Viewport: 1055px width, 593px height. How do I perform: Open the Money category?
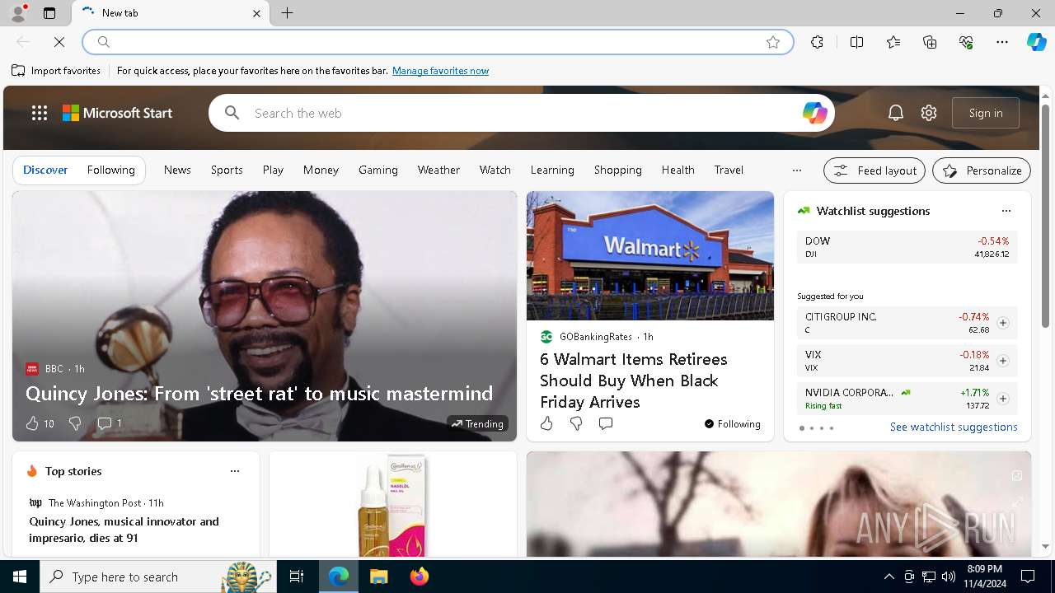[321, 170]
